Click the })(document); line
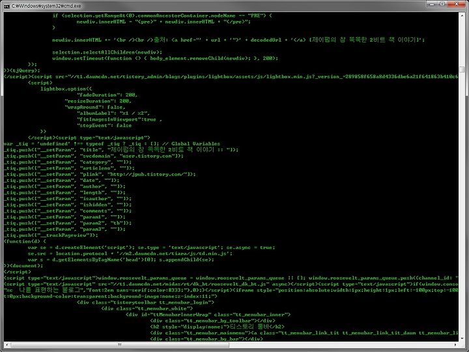 23,266
